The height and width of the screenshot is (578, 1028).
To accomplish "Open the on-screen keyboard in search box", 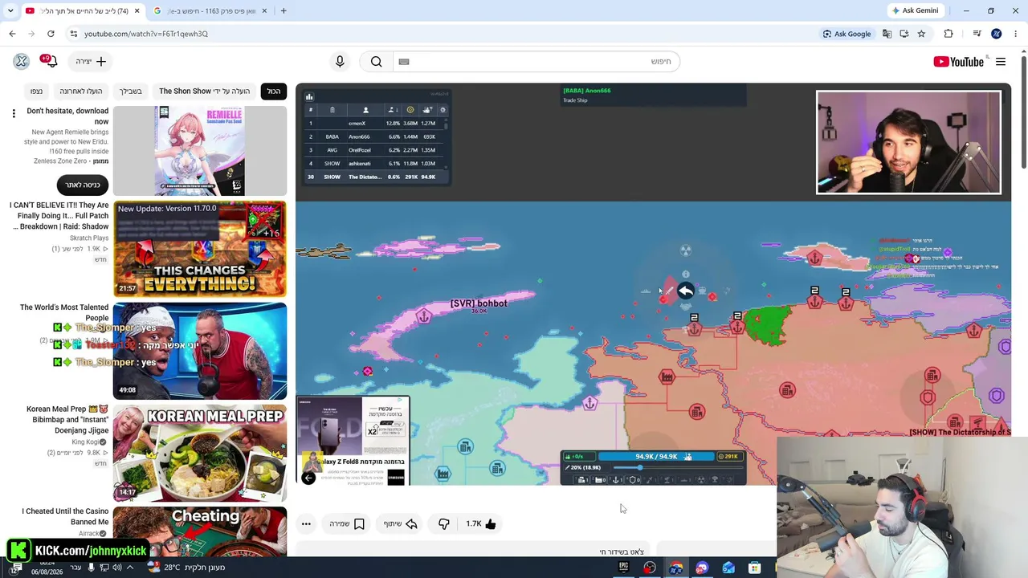I will 404,62.
